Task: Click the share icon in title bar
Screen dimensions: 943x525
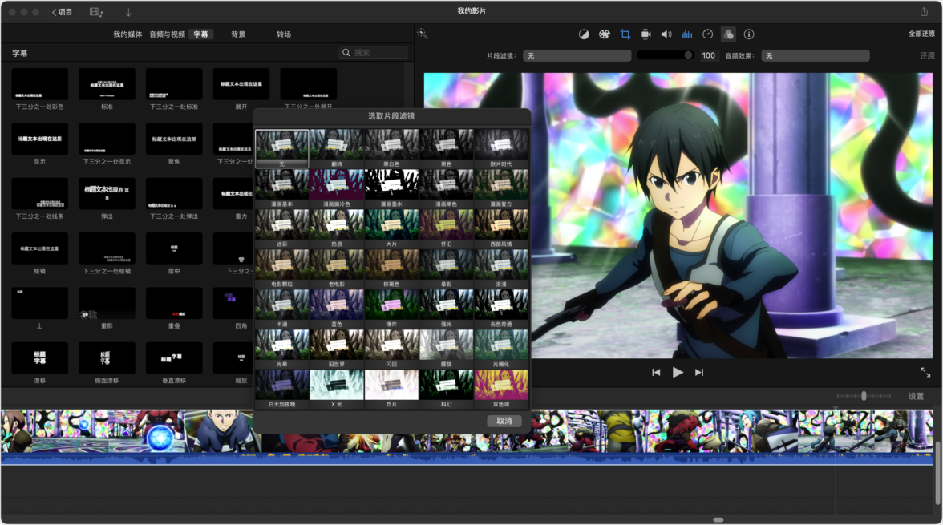Action: (924, 11)
